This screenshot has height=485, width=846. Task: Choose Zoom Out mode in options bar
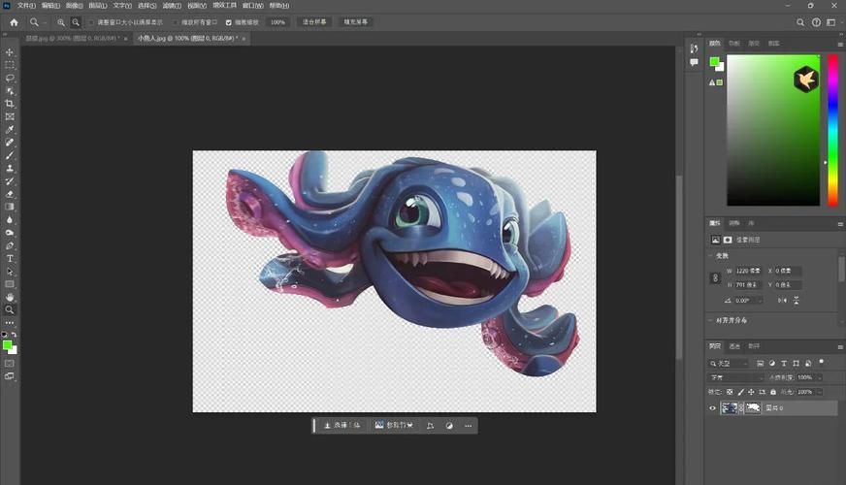click(76, 22)
